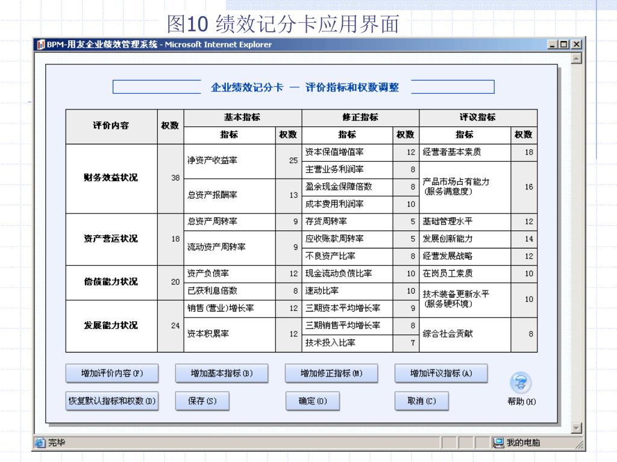617x462 pixels.
Task: Select 现金流动负债比率 indicator
Action: pos(347,274)
